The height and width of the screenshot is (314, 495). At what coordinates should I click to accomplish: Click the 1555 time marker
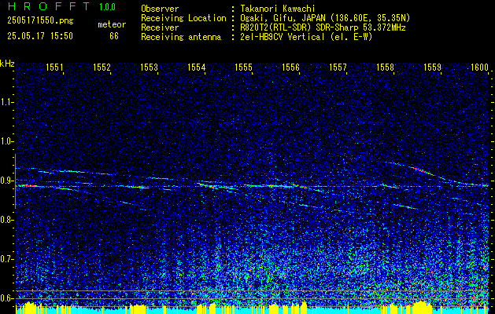pos(244,67)
